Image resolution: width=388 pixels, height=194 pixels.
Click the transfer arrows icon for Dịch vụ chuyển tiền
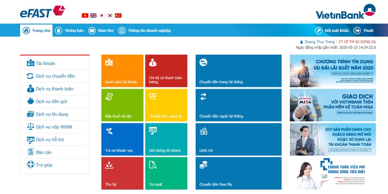click(x=30, y=76)
